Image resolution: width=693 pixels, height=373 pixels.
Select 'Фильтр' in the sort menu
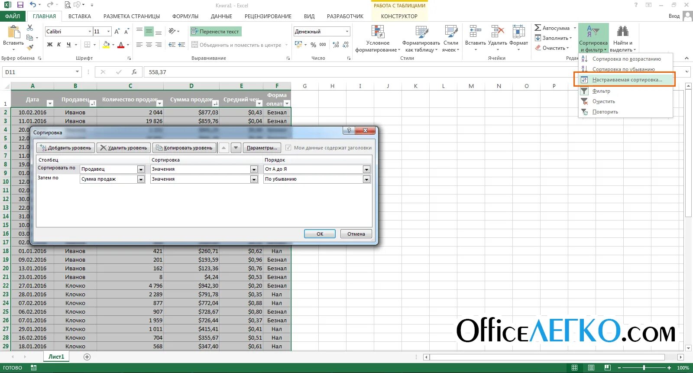[x=625, y=91]
